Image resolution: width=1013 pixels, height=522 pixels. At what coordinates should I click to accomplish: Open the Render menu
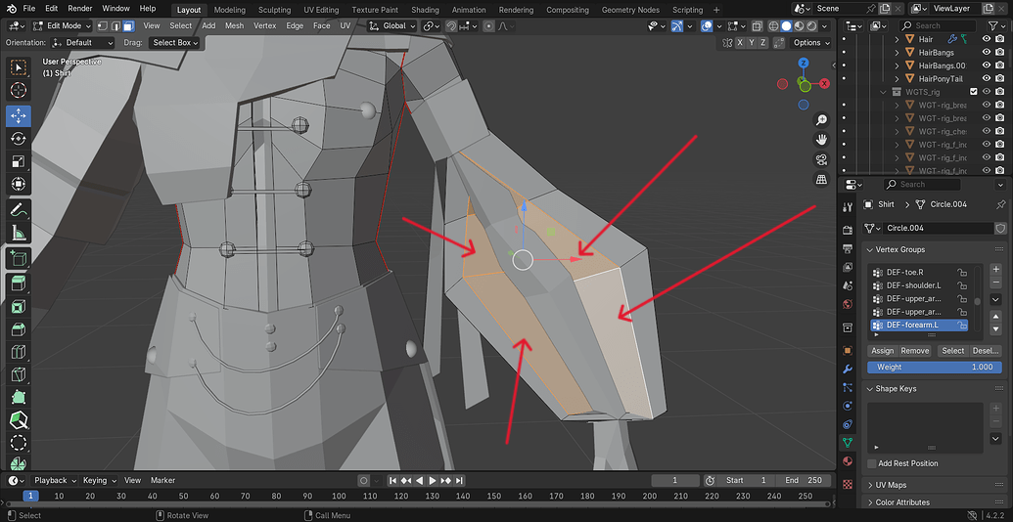tap(80, 9)
